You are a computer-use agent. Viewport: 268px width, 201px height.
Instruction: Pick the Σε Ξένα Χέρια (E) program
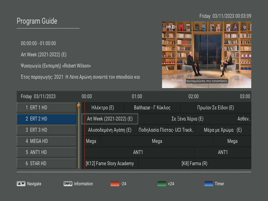click(187, 119)
